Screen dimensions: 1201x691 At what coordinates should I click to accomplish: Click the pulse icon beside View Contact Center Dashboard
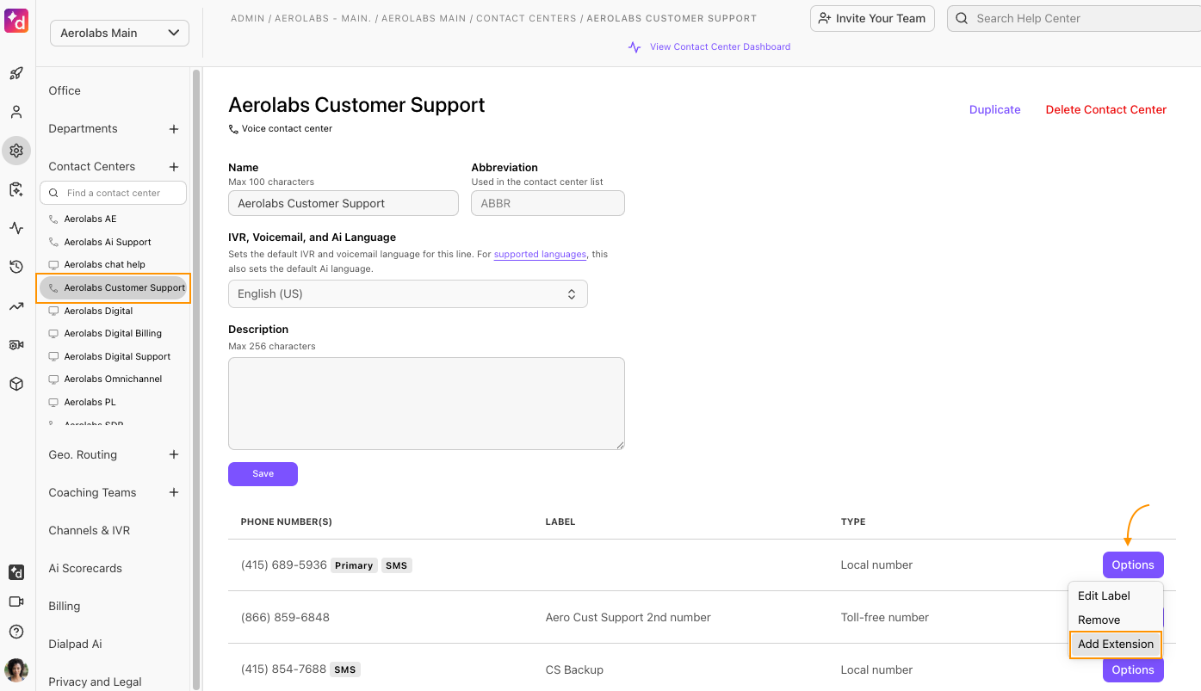(x=635, y=47)
